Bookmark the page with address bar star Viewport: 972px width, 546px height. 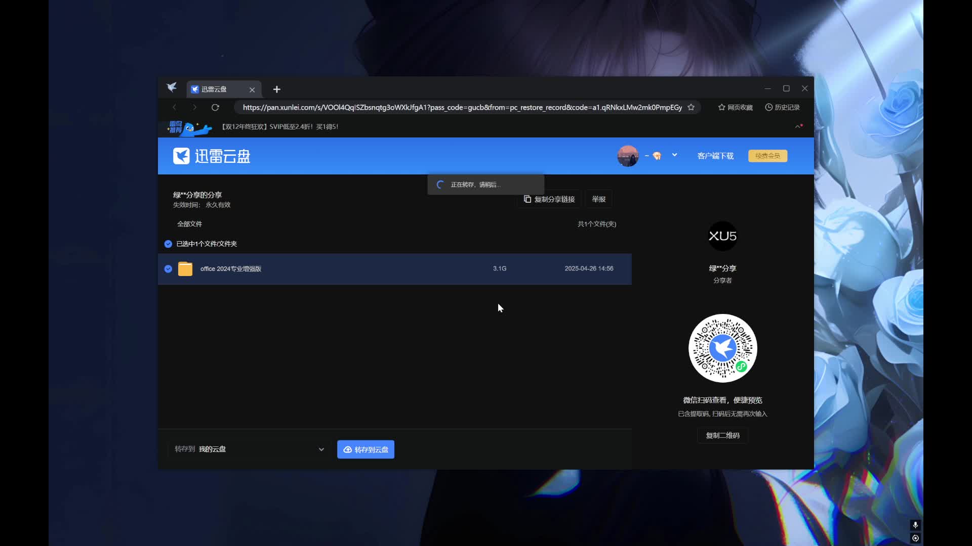point(691,107)
